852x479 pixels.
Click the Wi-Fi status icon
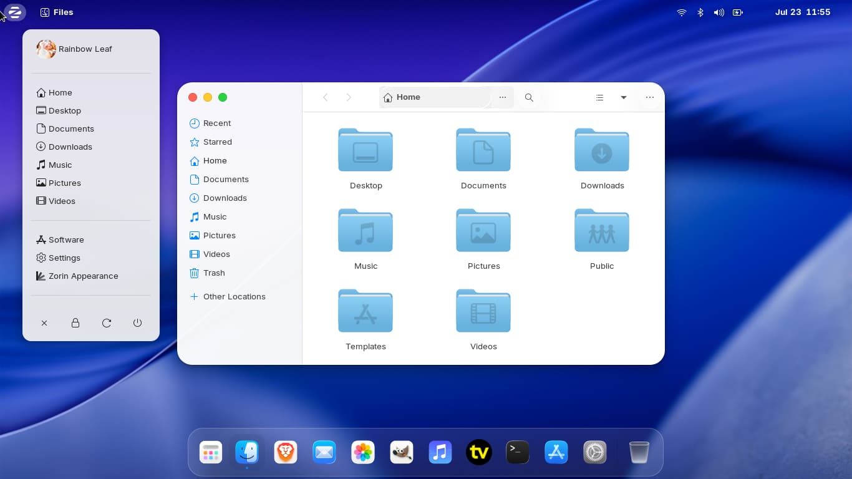(682, 12)
